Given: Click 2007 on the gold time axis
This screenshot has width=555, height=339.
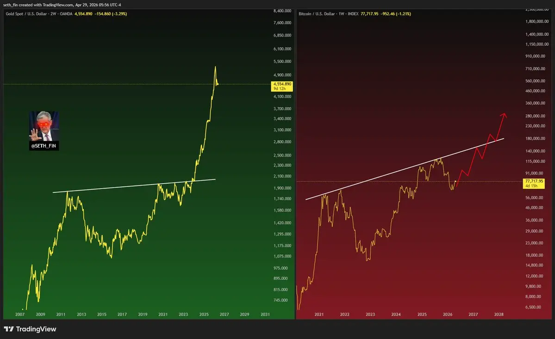Looking at the screenshot, I should pyautogui.click(x=20, y=314).
